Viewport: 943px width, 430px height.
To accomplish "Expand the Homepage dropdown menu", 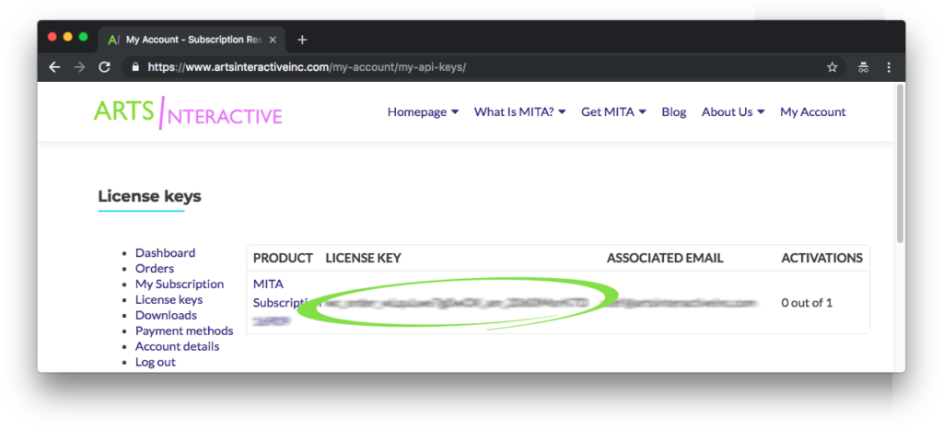I will pos(423,112).
